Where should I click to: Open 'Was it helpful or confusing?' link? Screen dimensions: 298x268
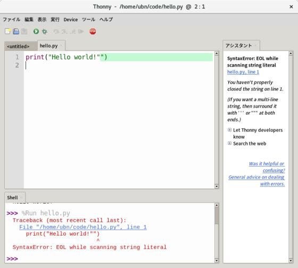click(267, 167)
